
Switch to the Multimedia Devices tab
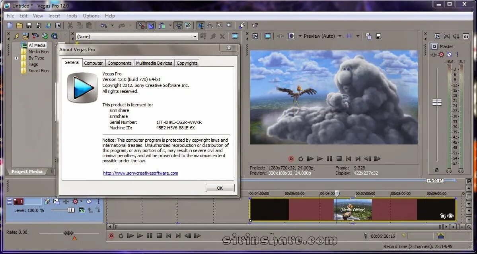coord(154,63)
